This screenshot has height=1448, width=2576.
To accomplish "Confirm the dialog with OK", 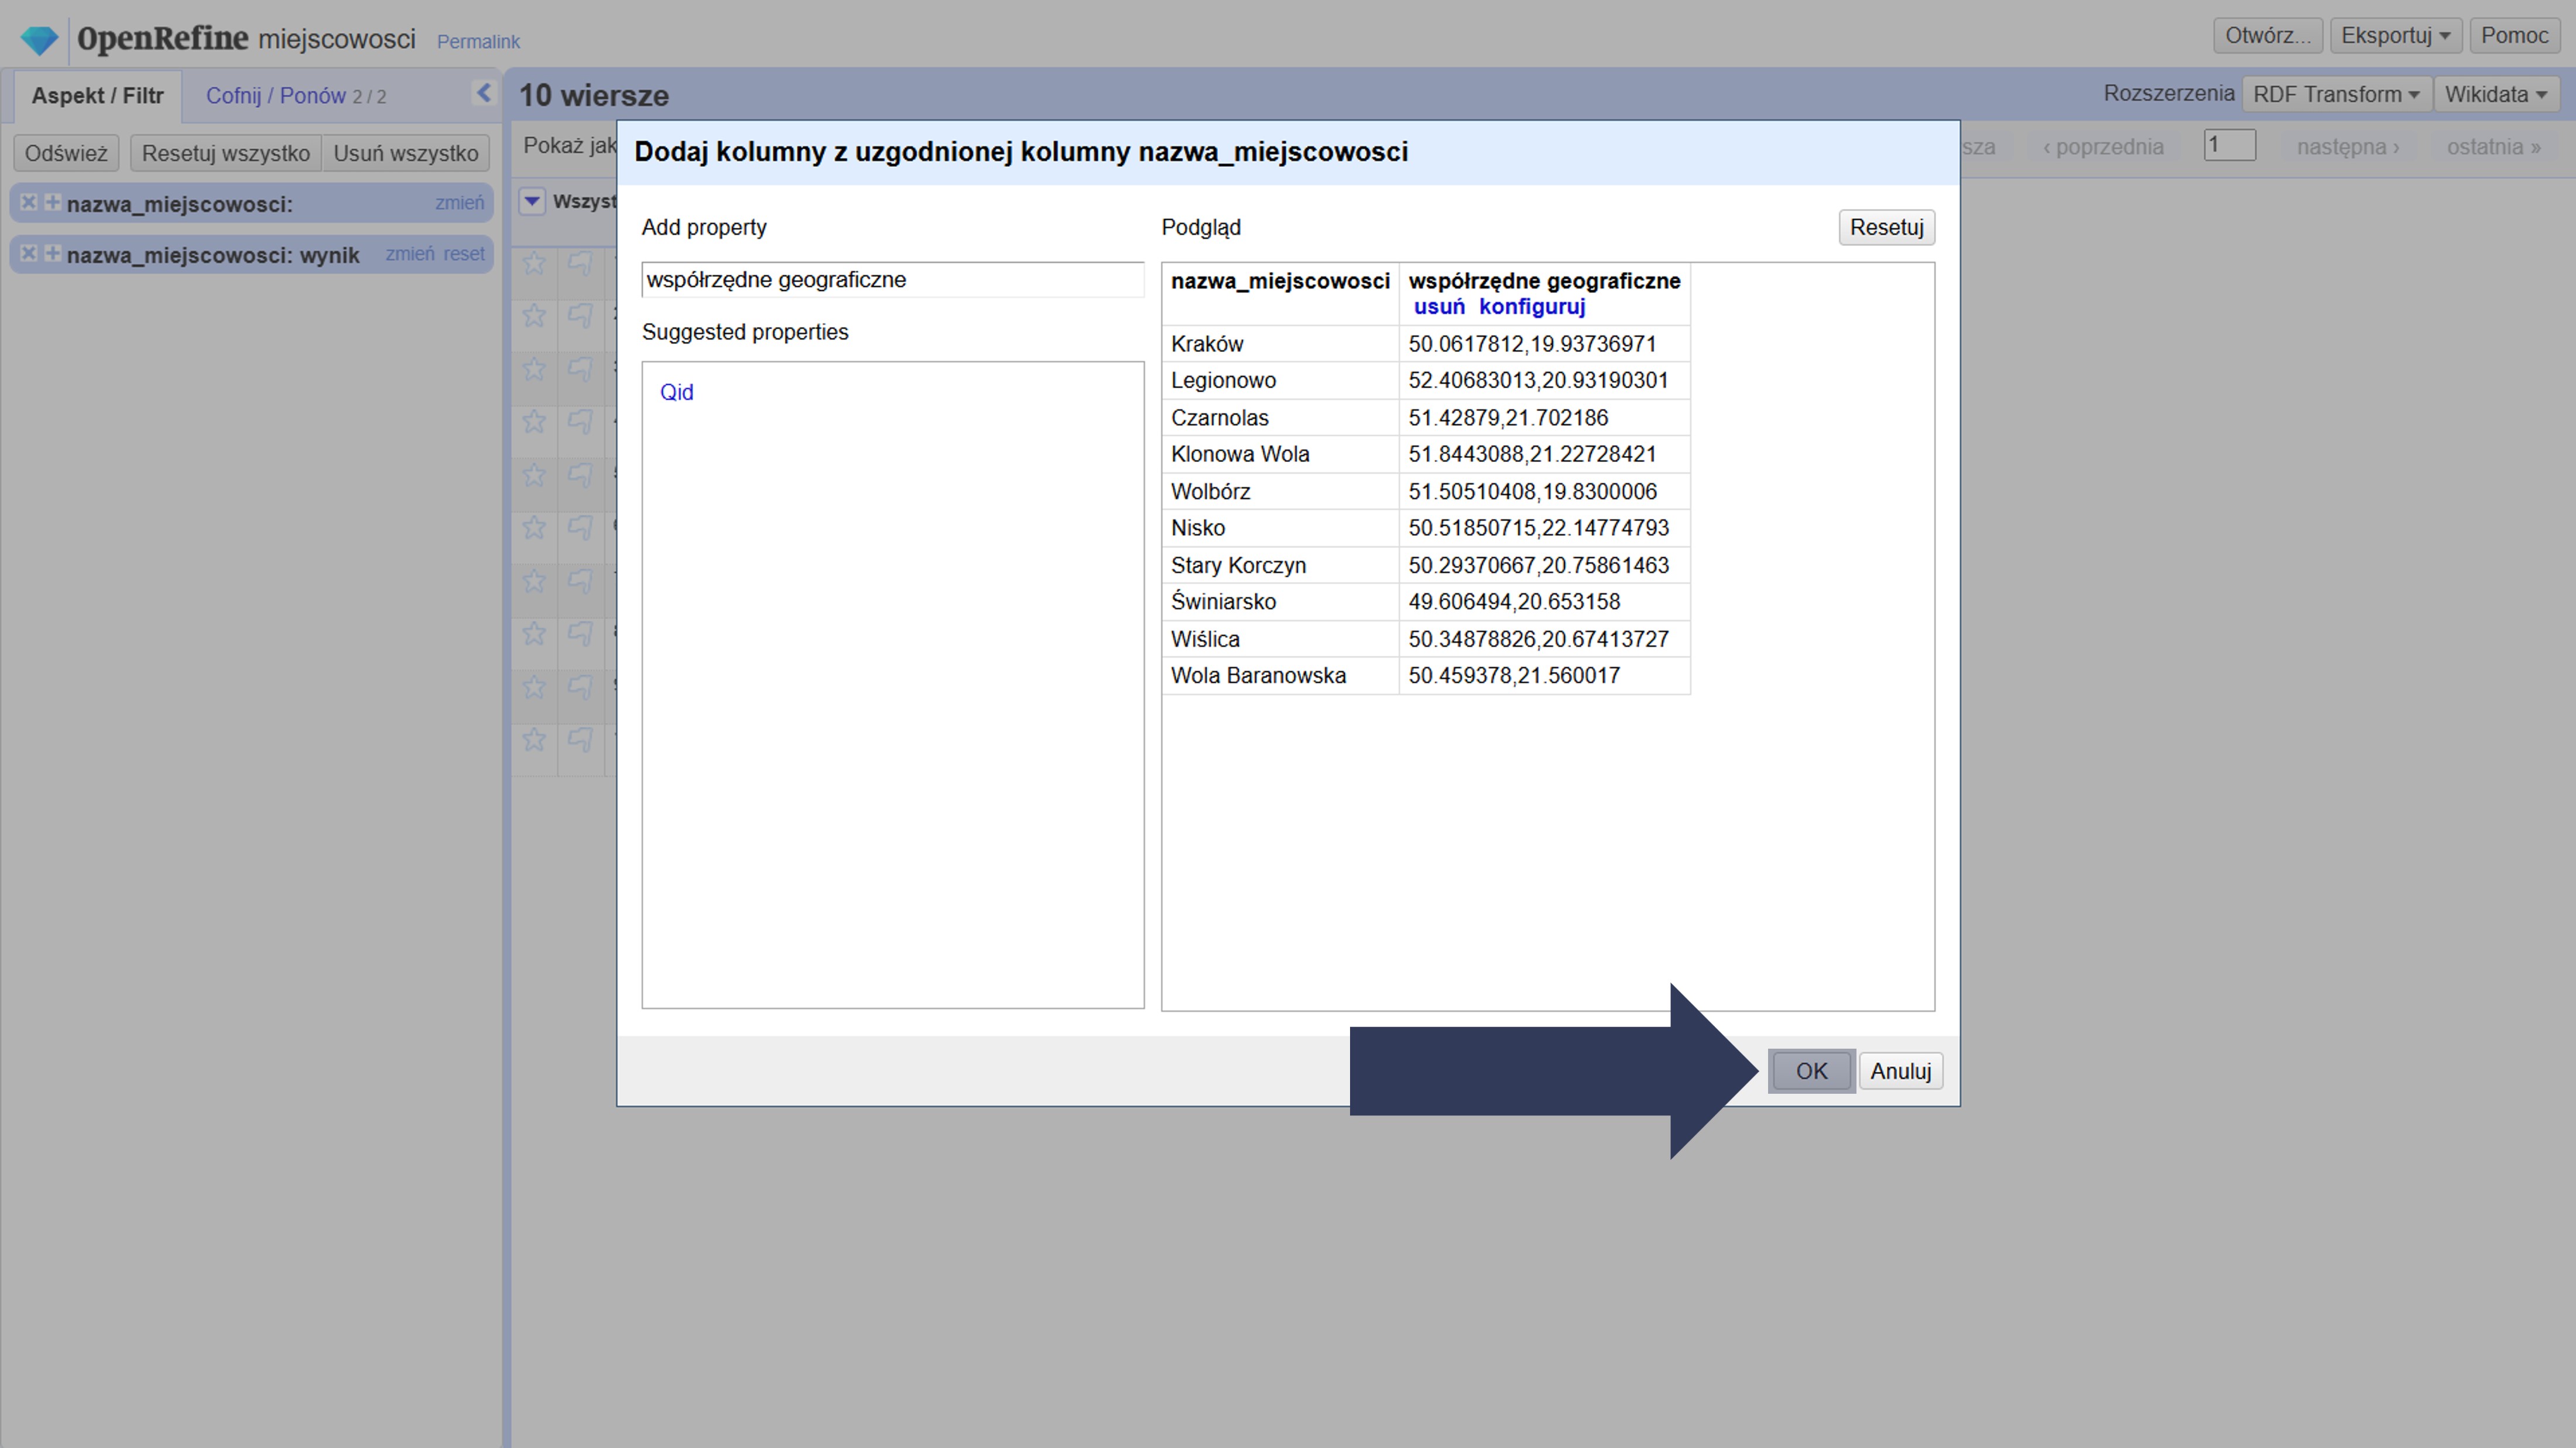I will pyautogui.click(x=1811, y=1071).
